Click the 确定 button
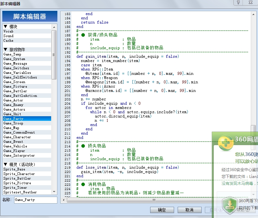The width and height of the screenshot is (258, 218). pyautogui.click(x=162, y=210)
